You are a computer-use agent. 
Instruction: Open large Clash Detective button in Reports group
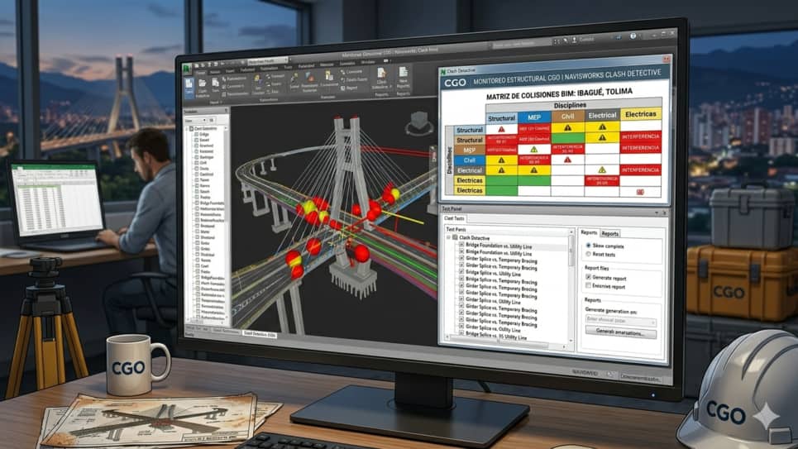click(381, 79)
